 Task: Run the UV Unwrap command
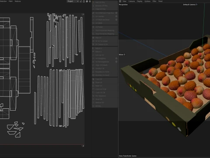coord(103,16)
